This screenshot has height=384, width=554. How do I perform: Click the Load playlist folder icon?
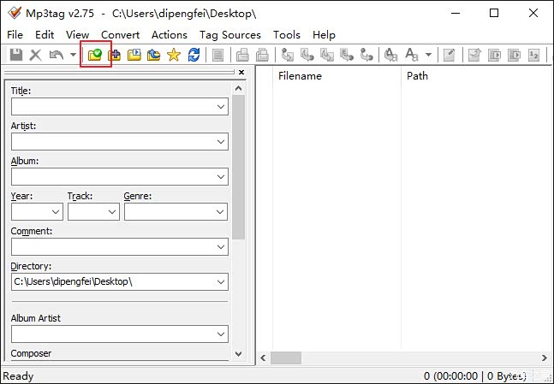click(x=134, y=55)
